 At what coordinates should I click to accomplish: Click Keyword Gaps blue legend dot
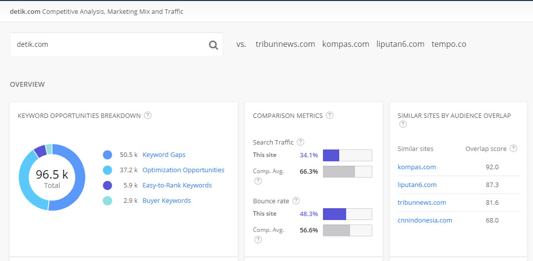pos(107,155)
